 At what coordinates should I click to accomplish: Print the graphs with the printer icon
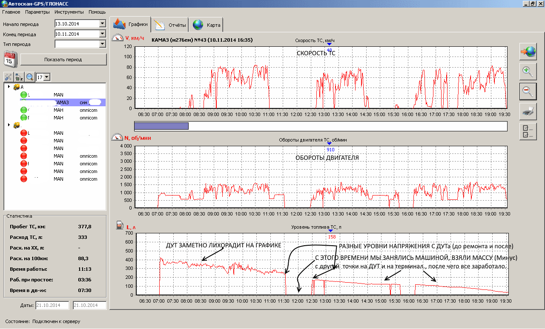[x=528, y=111]
